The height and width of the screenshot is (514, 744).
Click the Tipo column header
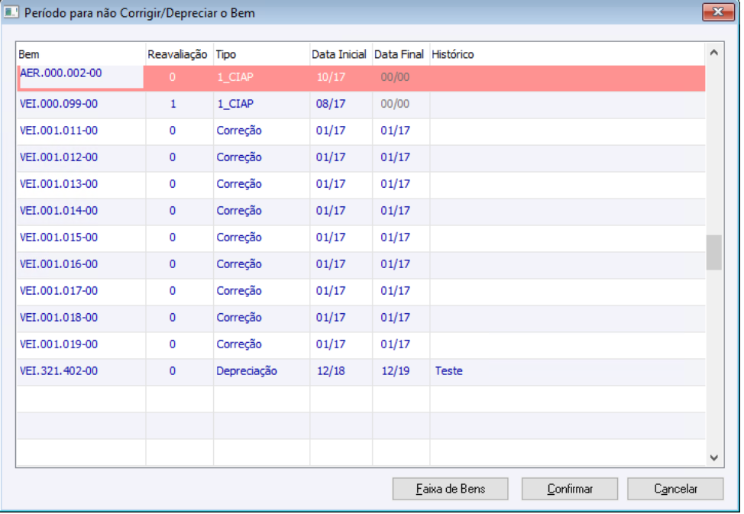[x=261, y=54]
